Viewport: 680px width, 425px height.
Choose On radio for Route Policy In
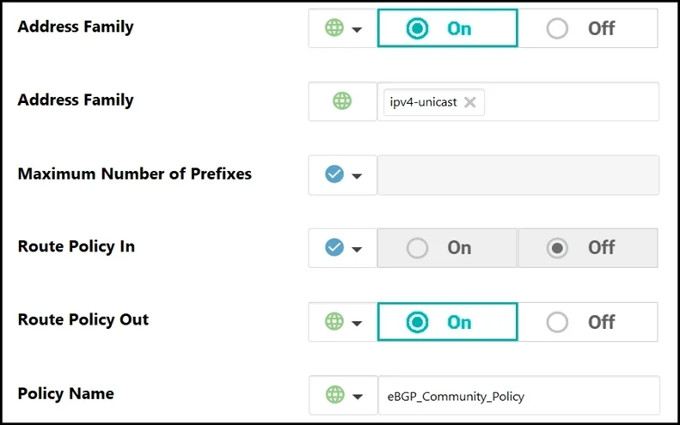click(x=447, y=248)
